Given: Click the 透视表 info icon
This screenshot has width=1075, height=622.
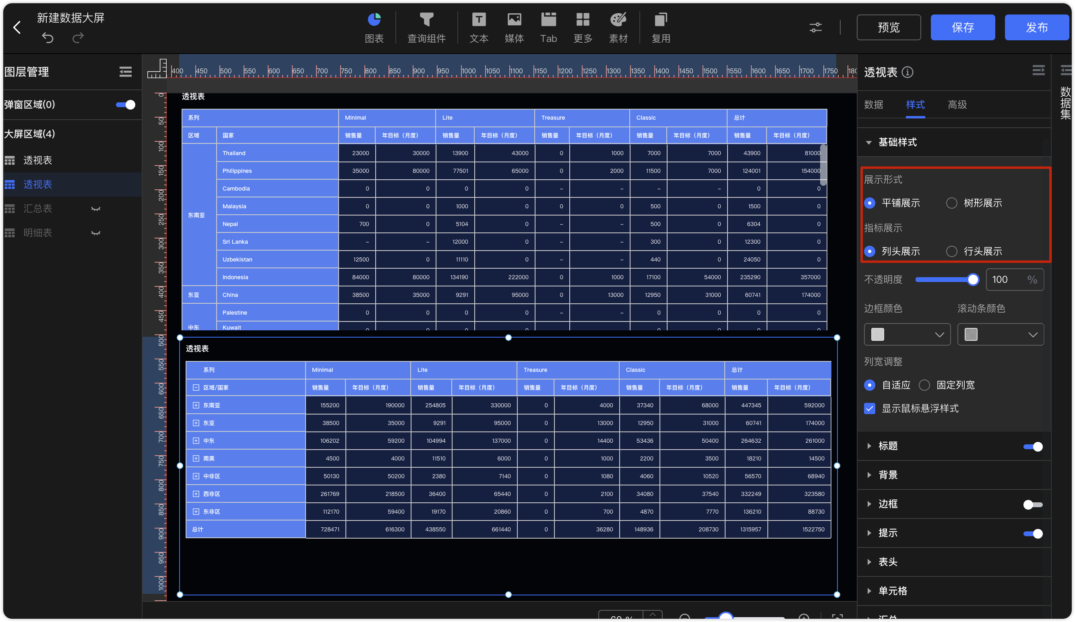Looking at the screenshot, I should click(908, 72).
